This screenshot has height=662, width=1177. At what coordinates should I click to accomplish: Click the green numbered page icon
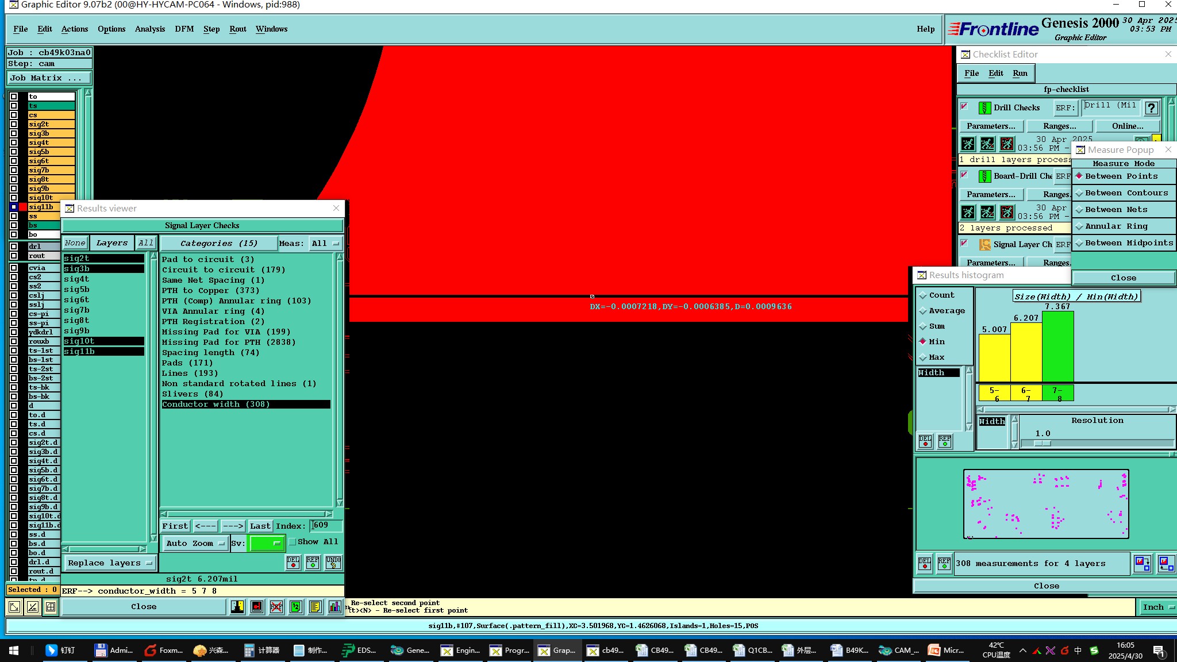tap(296, 607)
